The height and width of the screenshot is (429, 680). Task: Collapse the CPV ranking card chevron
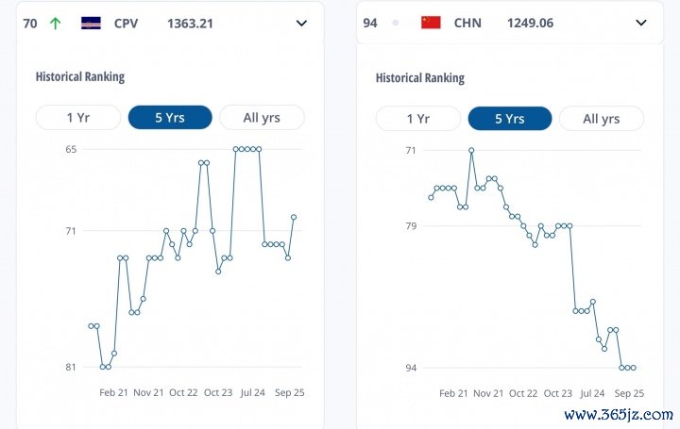pyautogui.click(x=301, y=23)
